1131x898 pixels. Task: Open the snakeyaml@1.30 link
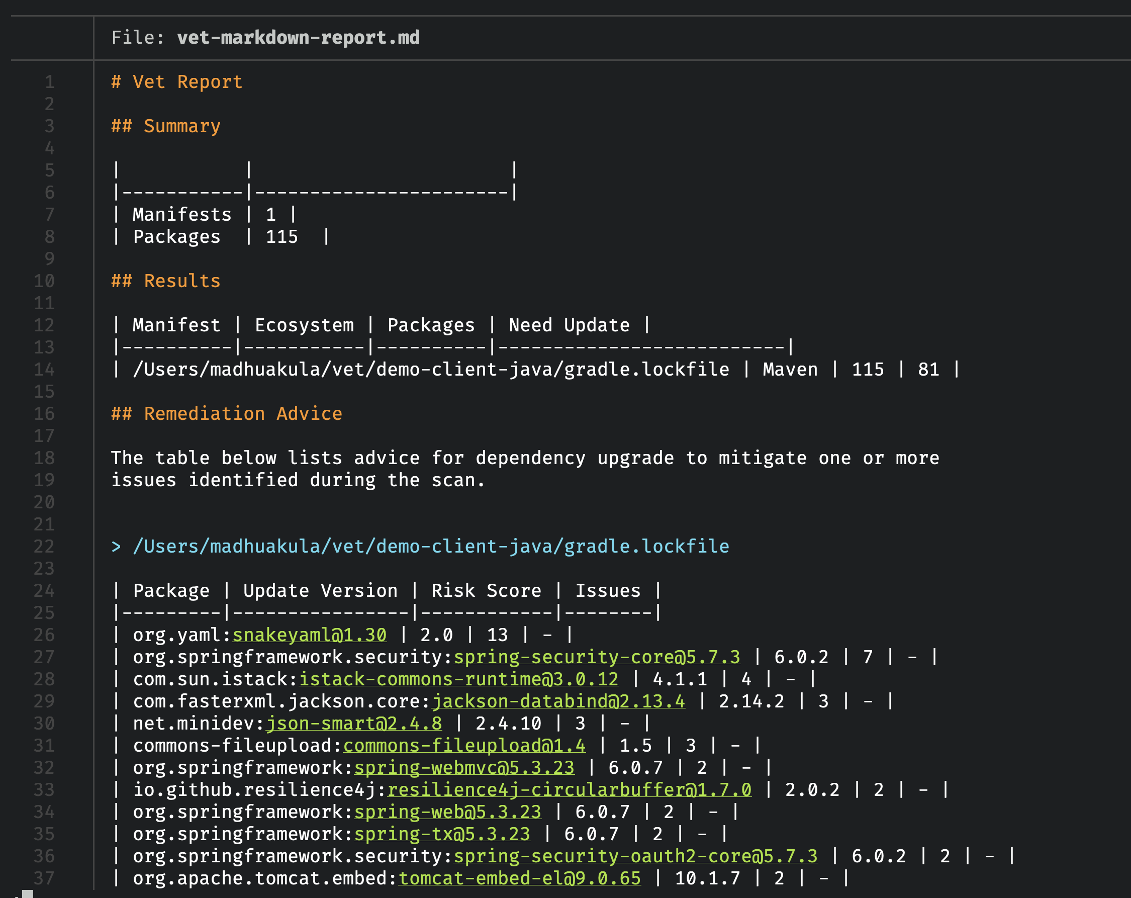pos(310,635)
